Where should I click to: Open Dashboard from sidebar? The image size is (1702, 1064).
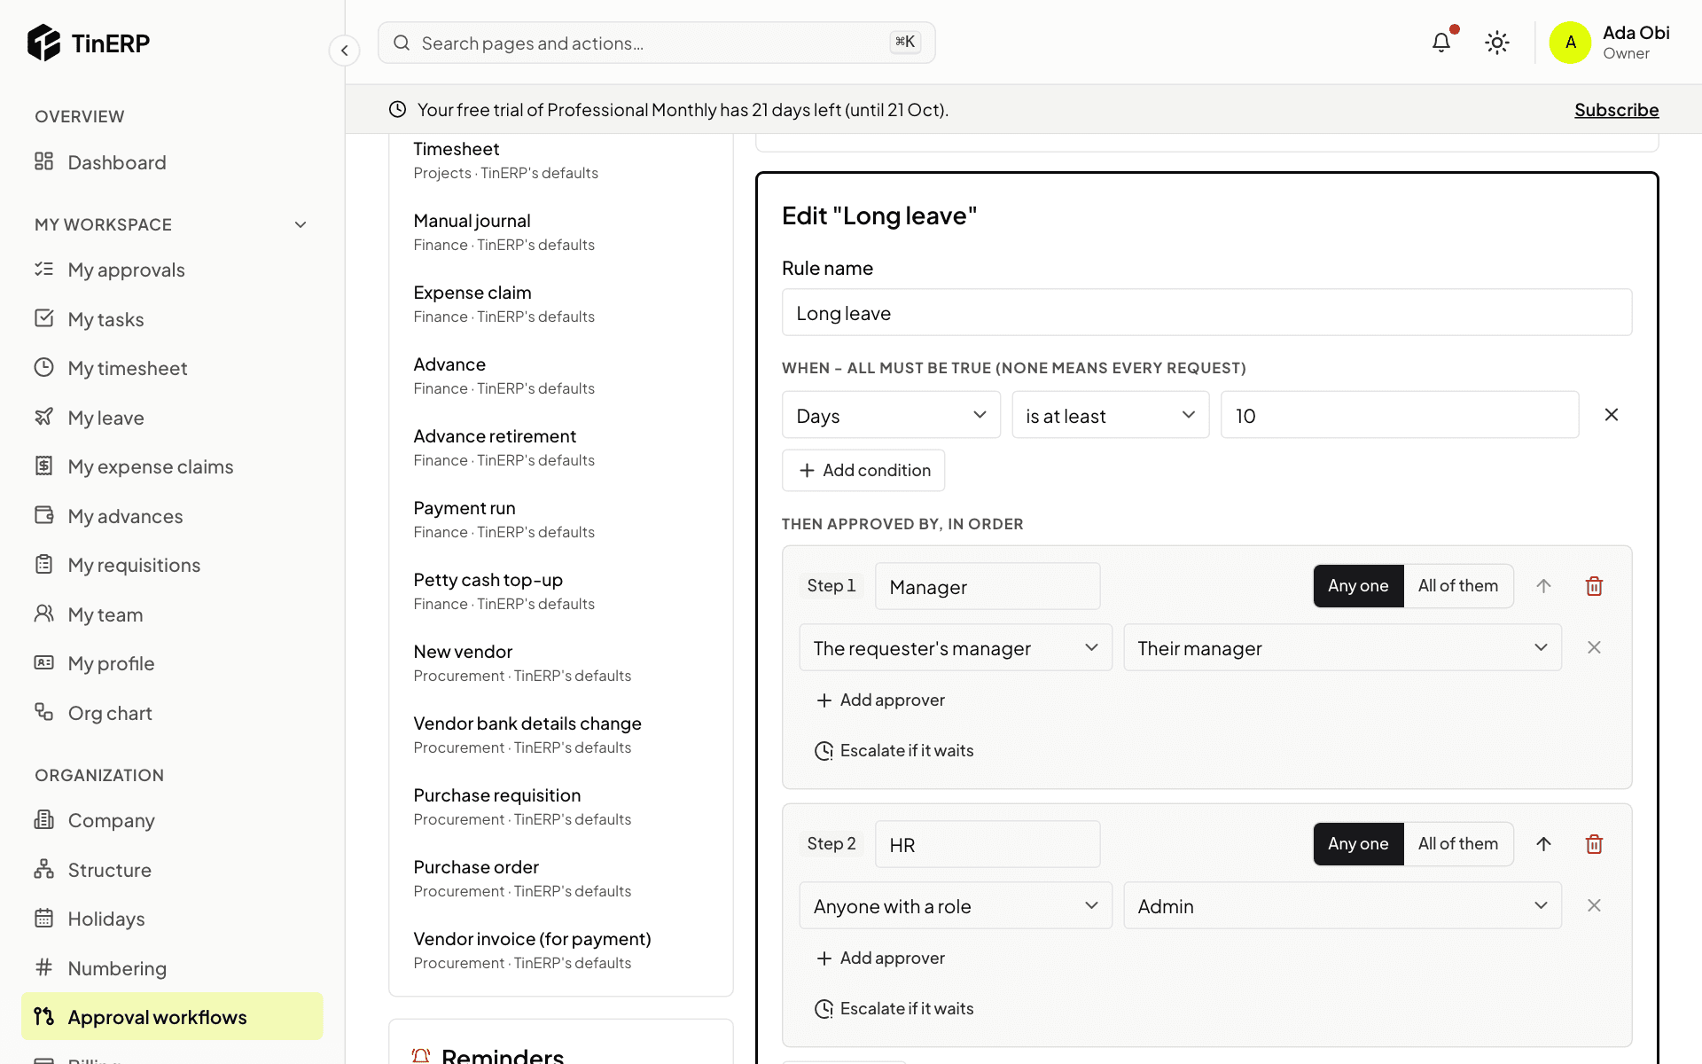[172, 162]
